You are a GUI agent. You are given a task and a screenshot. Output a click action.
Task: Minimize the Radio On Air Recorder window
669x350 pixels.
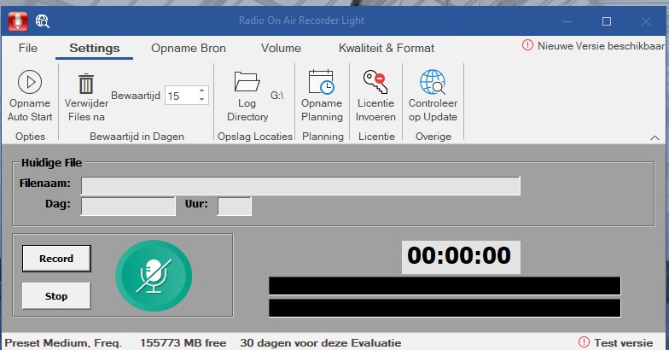point(567,20)
